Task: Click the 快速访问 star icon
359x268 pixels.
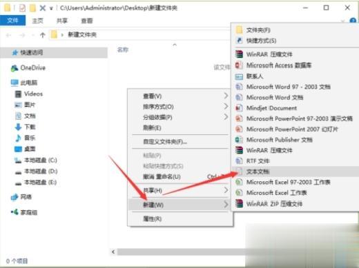Action: point(15,52)
